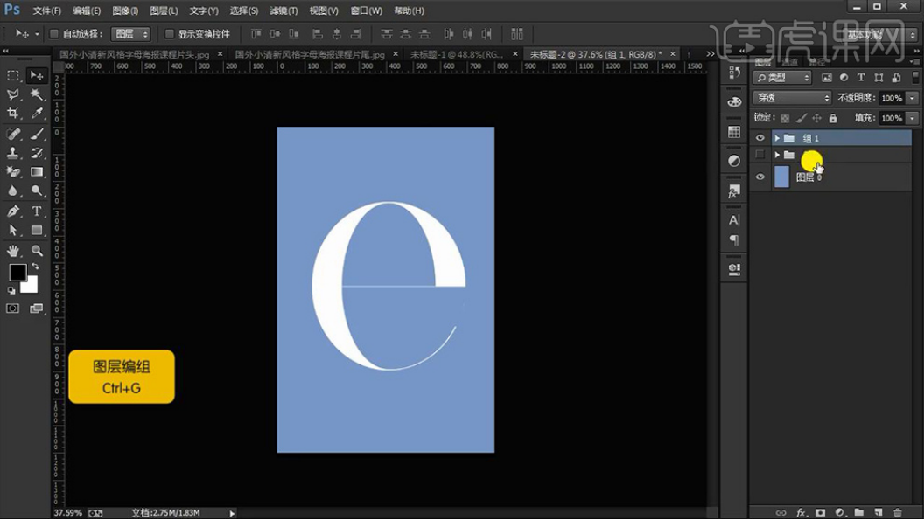Select the Magic Wand tool
The width and height of the screenshot is (924, 520).
(38, 94)
